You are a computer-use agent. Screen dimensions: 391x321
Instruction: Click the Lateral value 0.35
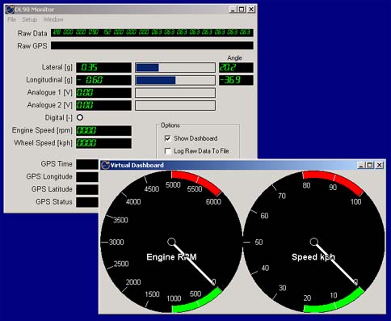pyautogui.click(x=103, y=67)
